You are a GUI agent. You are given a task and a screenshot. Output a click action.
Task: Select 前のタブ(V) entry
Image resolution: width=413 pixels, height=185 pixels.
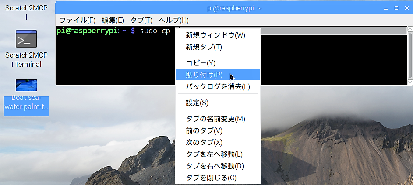point(218,131)
